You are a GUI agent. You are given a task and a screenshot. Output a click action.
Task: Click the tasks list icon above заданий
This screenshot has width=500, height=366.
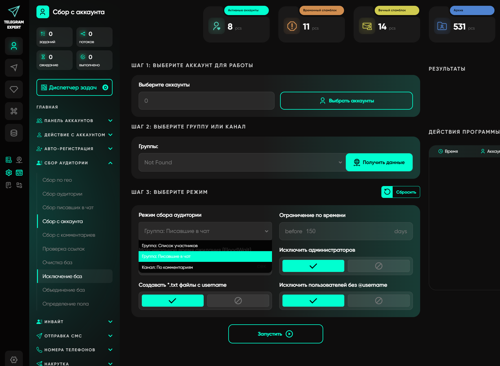pos(43,34)
